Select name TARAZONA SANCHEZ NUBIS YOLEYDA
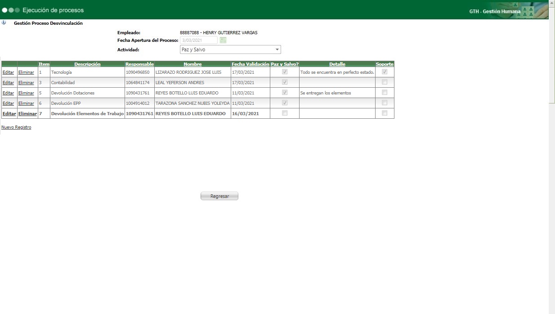 coord(192,103)
